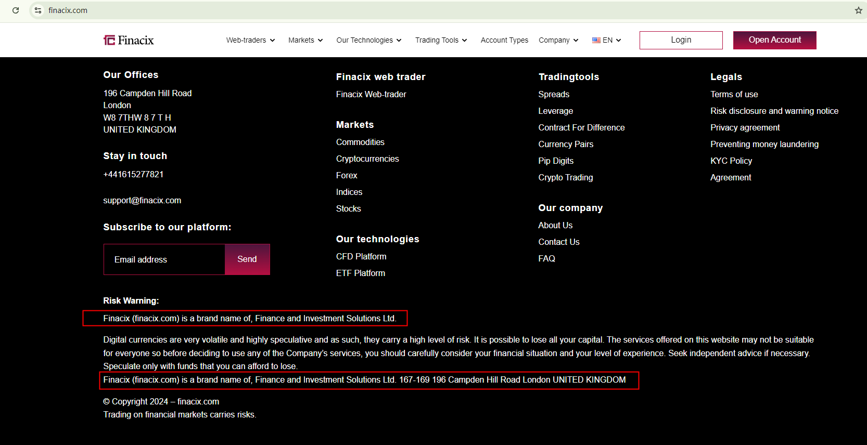View the KYC Policy page
The image size is (867, 445).
(731, 161)
